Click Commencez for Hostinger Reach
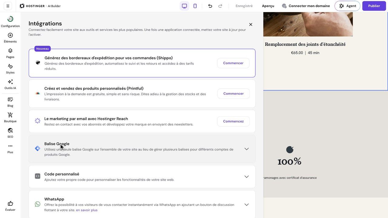Screen dimensions: 388x218 click(233, 121)
